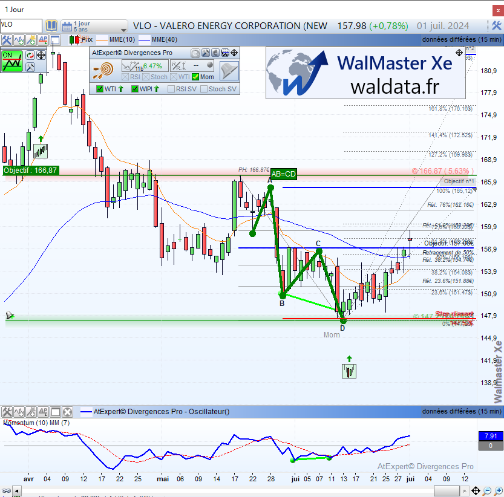Click the Momentum (10) MM (7) label
This screenshot has width=504, height=497.
click(36, 423)
